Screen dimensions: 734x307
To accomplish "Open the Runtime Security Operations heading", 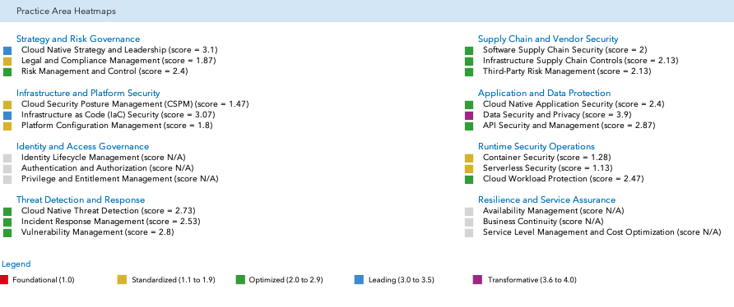I will [537, 146].
